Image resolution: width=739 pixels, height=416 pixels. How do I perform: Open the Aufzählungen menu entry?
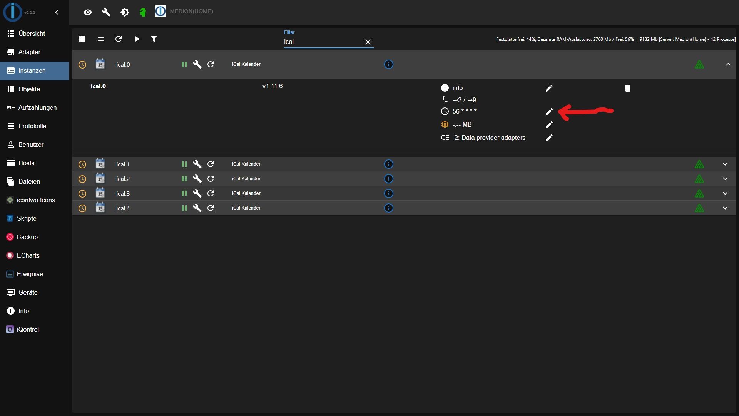(x=34, y=107)
